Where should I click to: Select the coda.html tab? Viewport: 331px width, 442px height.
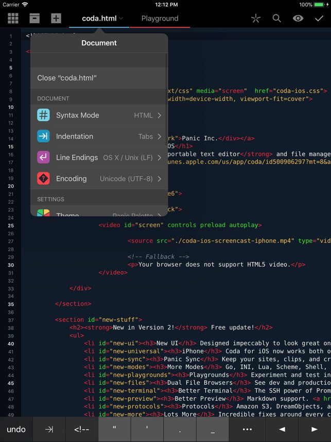click(100, 19)
